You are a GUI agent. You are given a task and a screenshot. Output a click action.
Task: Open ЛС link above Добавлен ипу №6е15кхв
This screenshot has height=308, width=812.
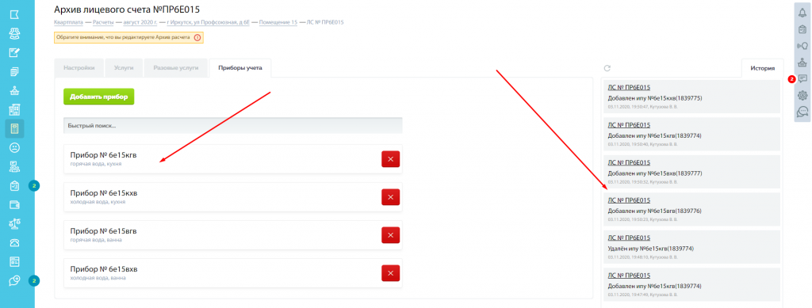tap(629, 87)
